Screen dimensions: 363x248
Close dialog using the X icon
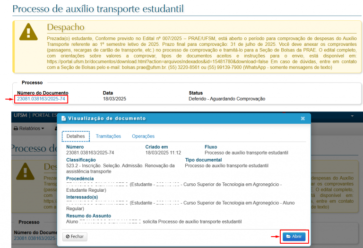[303, 119]
